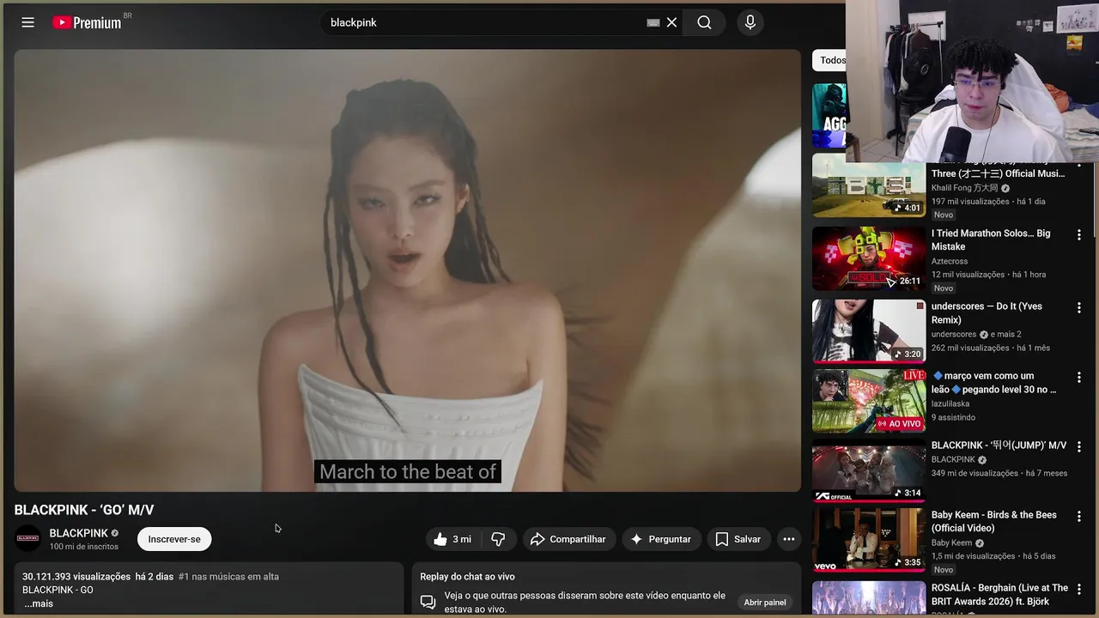Open the on-screen keyboard icon in search
Viewport: 1099px width, 618px height.
653,22
